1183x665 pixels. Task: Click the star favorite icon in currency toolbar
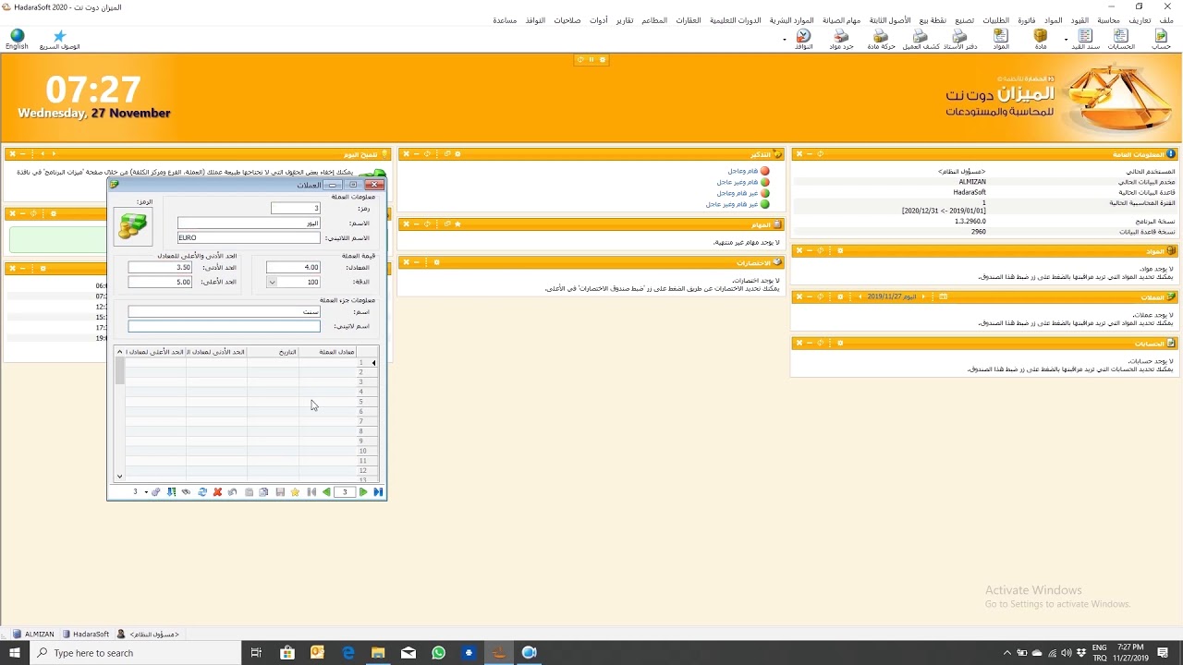(x=295, y=492)
